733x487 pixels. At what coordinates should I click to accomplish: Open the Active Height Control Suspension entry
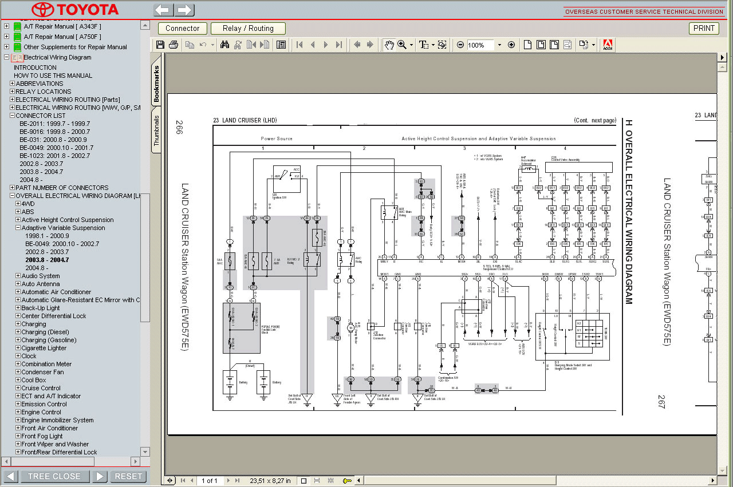click(68, 220)
